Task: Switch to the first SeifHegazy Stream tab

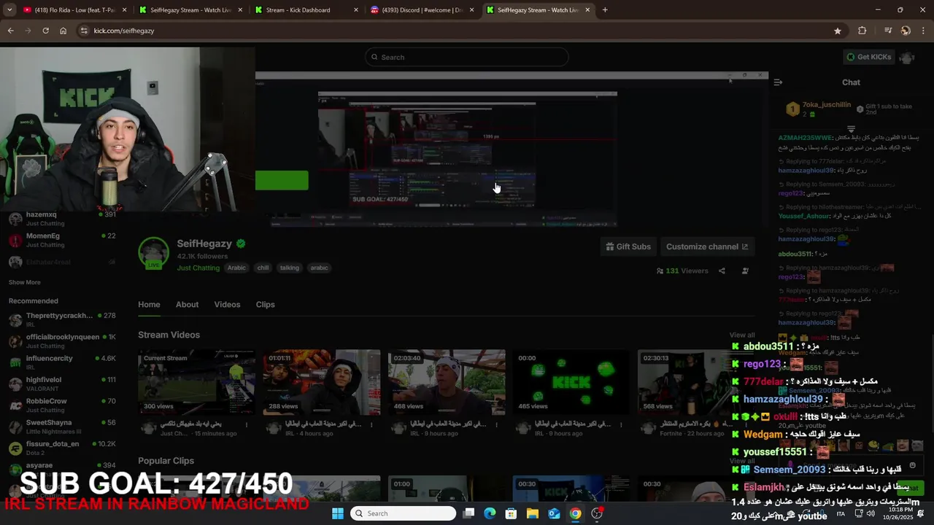Action: (x=190, y=10)
